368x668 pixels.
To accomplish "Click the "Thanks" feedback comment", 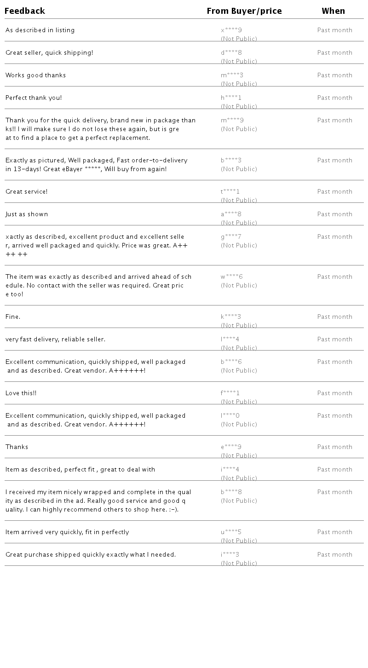I will click(17, 447).
